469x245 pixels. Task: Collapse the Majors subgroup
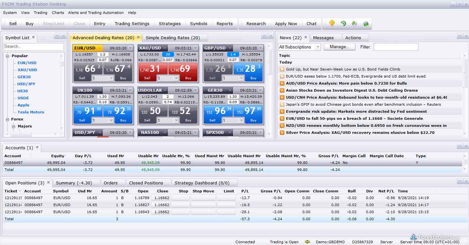tap(13, 126)
